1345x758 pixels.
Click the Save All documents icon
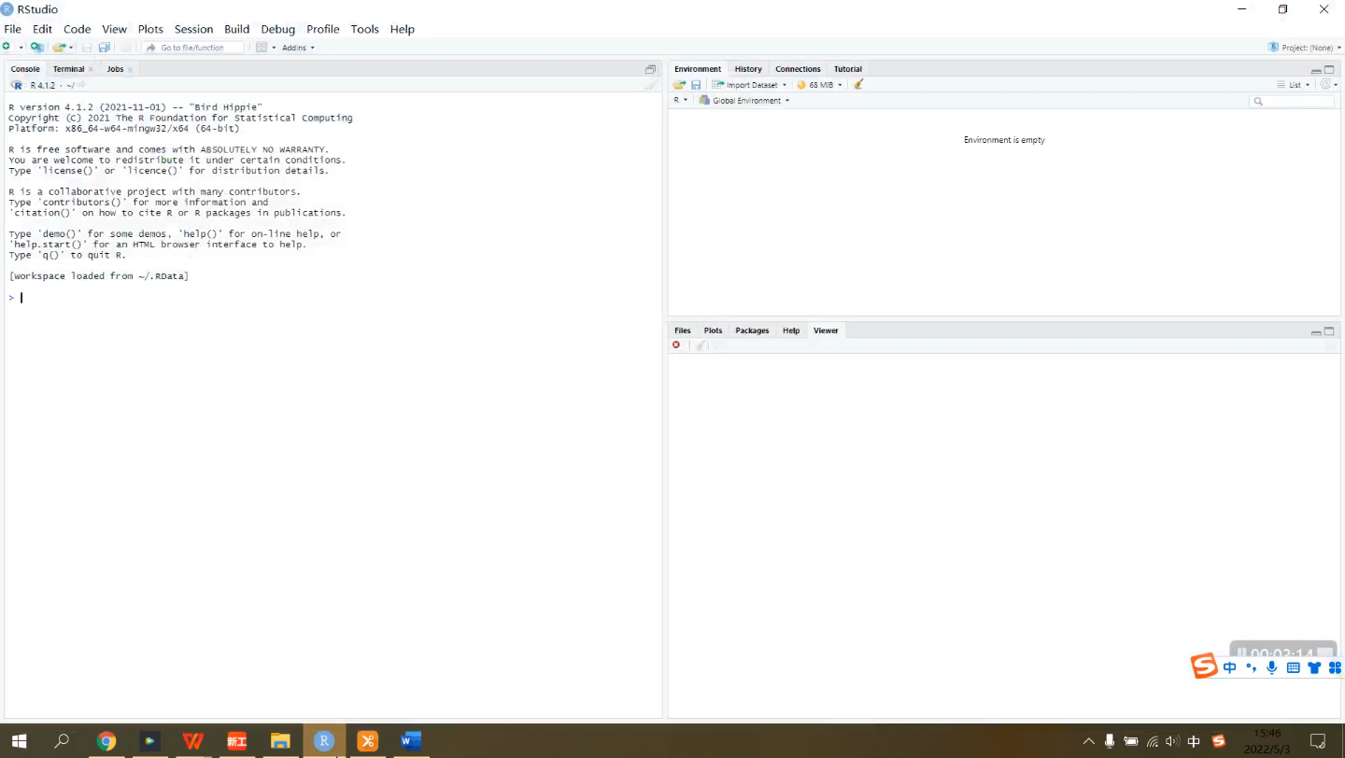pyautogui.click(x=105, y=48)
